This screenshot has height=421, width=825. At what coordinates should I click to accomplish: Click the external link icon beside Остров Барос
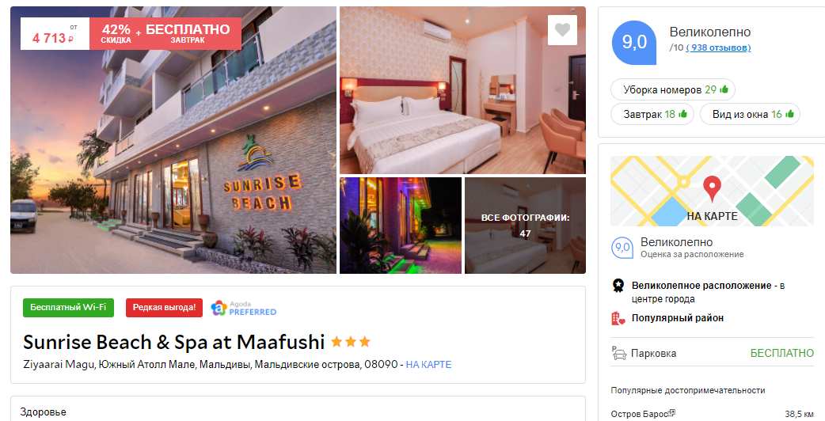[x=672, y=413]
